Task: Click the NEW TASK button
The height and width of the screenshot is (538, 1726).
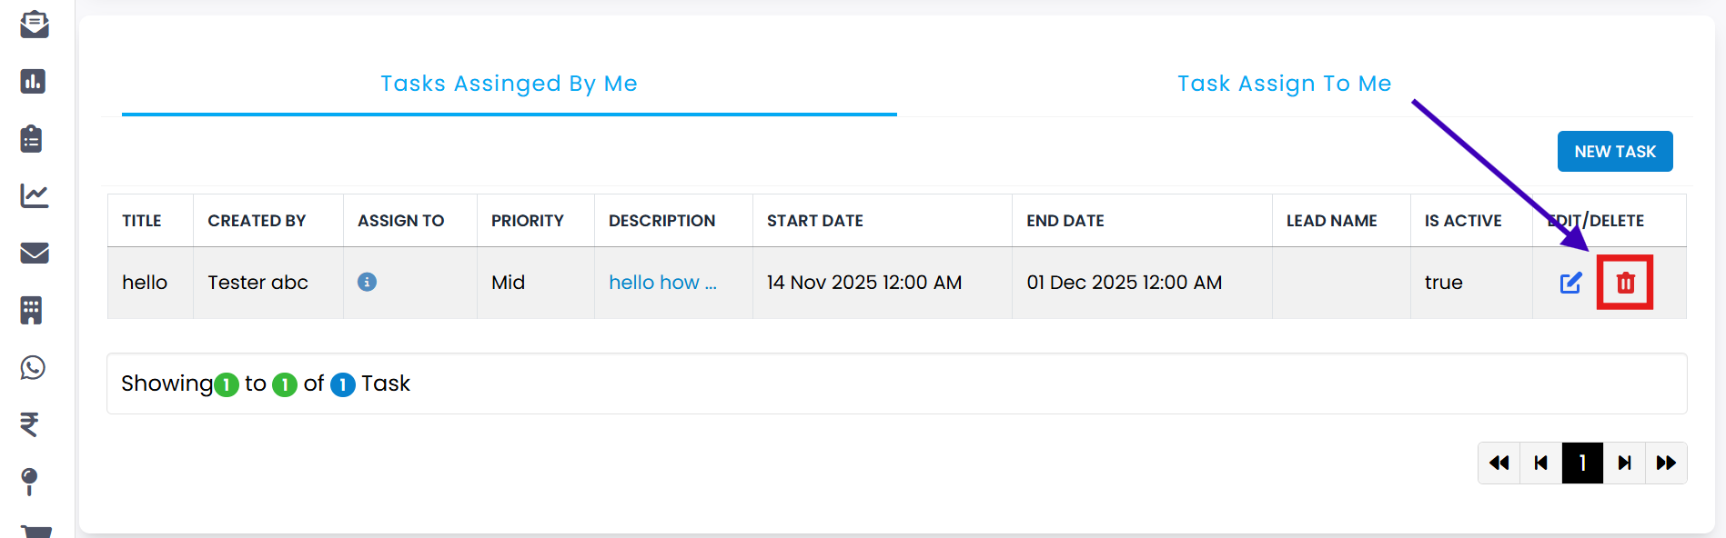Action: 1614,152
